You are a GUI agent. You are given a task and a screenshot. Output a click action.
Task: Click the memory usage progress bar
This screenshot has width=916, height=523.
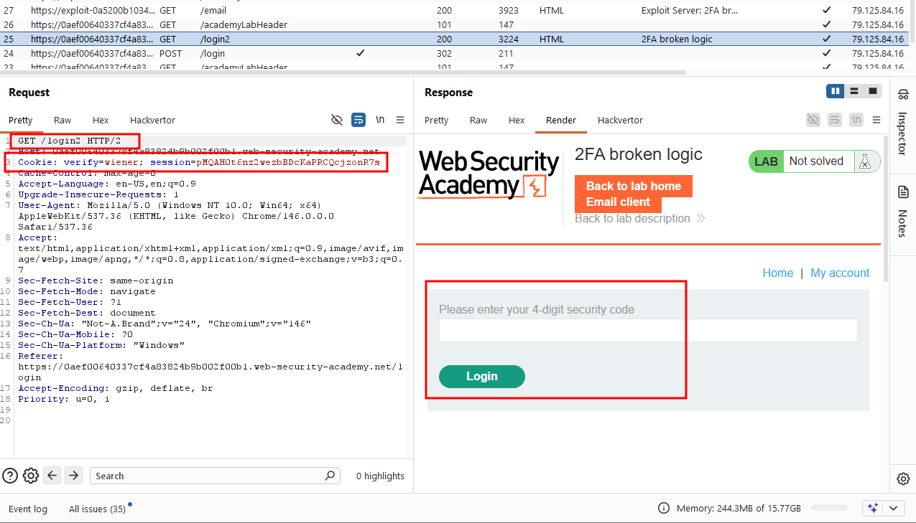830,508
